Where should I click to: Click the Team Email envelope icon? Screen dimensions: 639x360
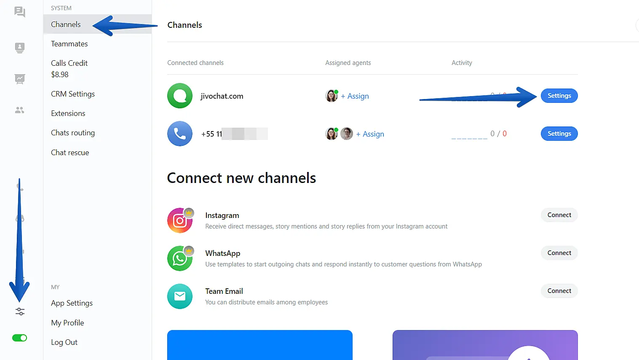[x=180, y=296]
